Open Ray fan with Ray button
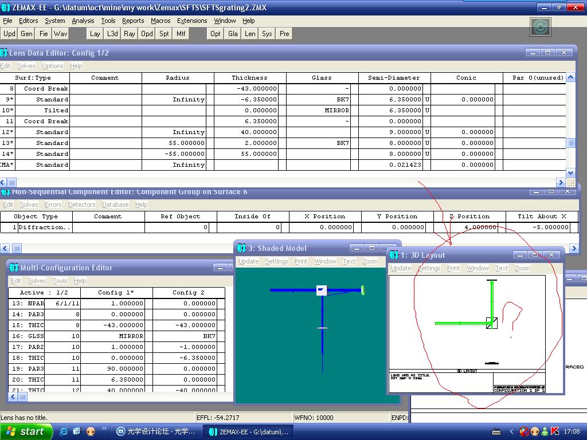This screenshot has width=587, height=440. click(x=129, y=34)
